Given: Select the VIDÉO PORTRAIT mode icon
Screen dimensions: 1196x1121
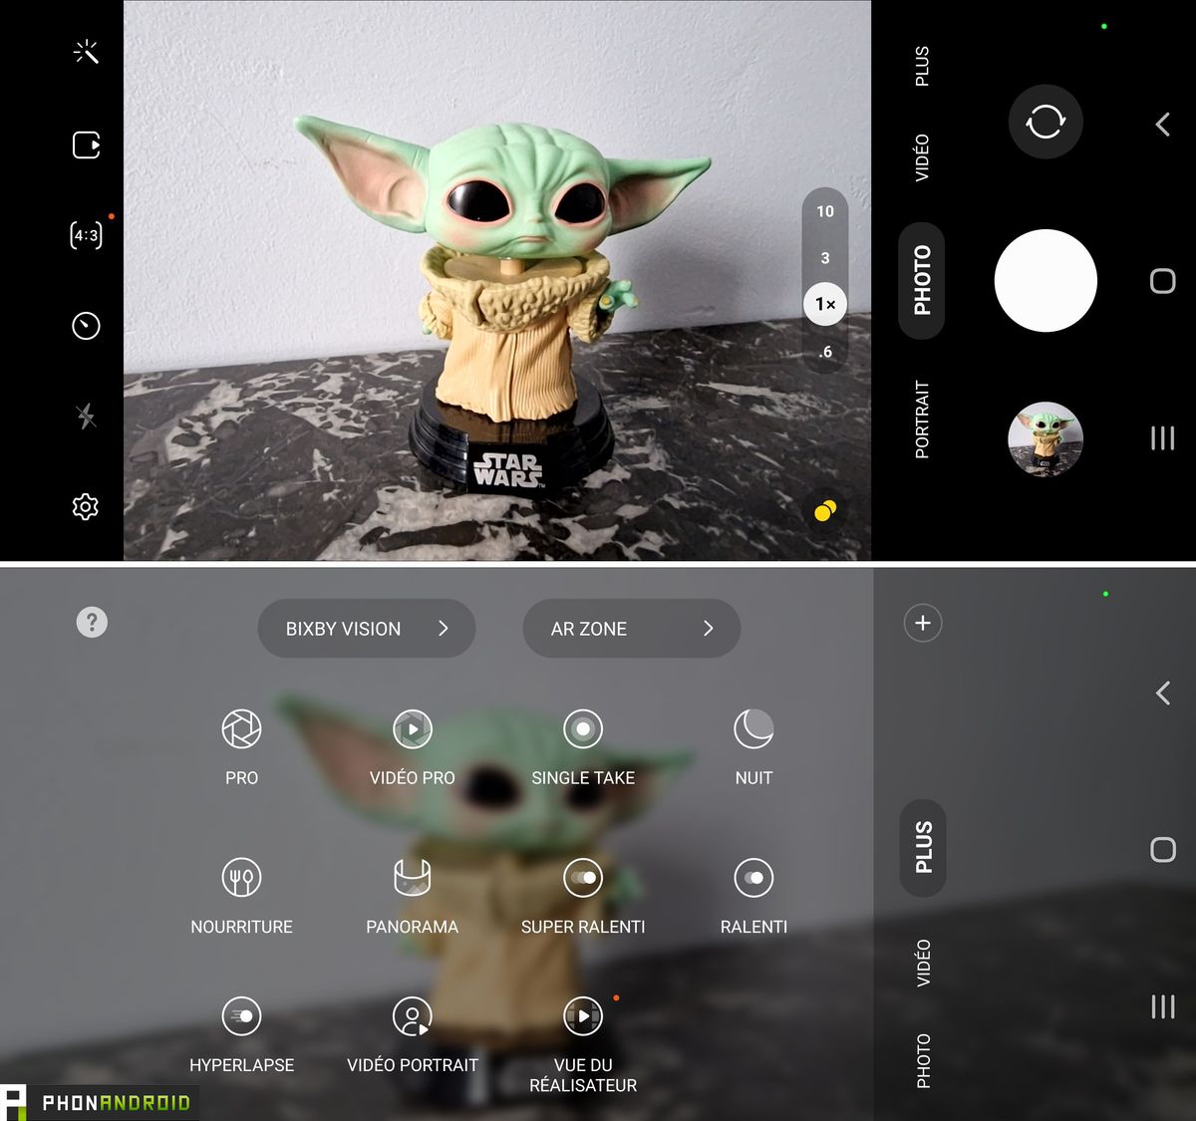Looking at the screenshot, I should (x=412, y=1016).
